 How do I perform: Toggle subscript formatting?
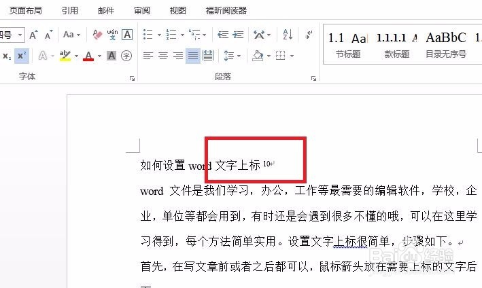coord(7,56)
